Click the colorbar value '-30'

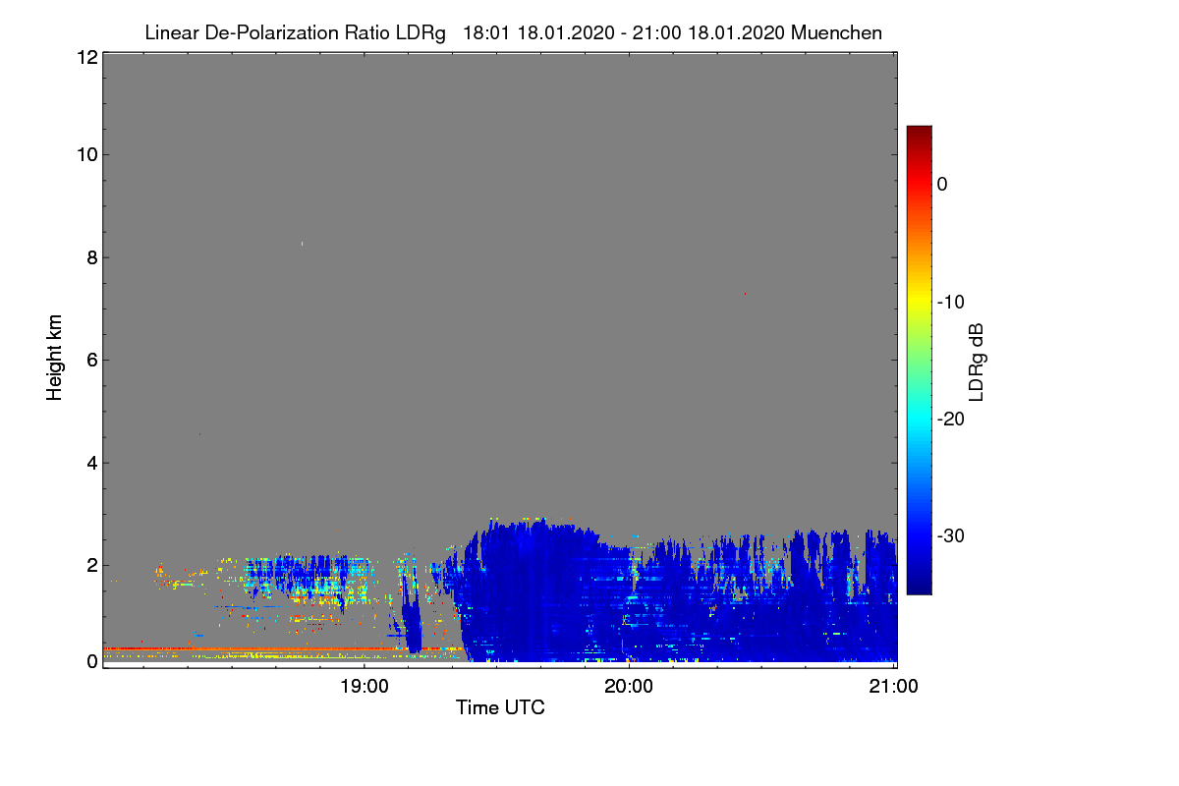click(949, 536)
